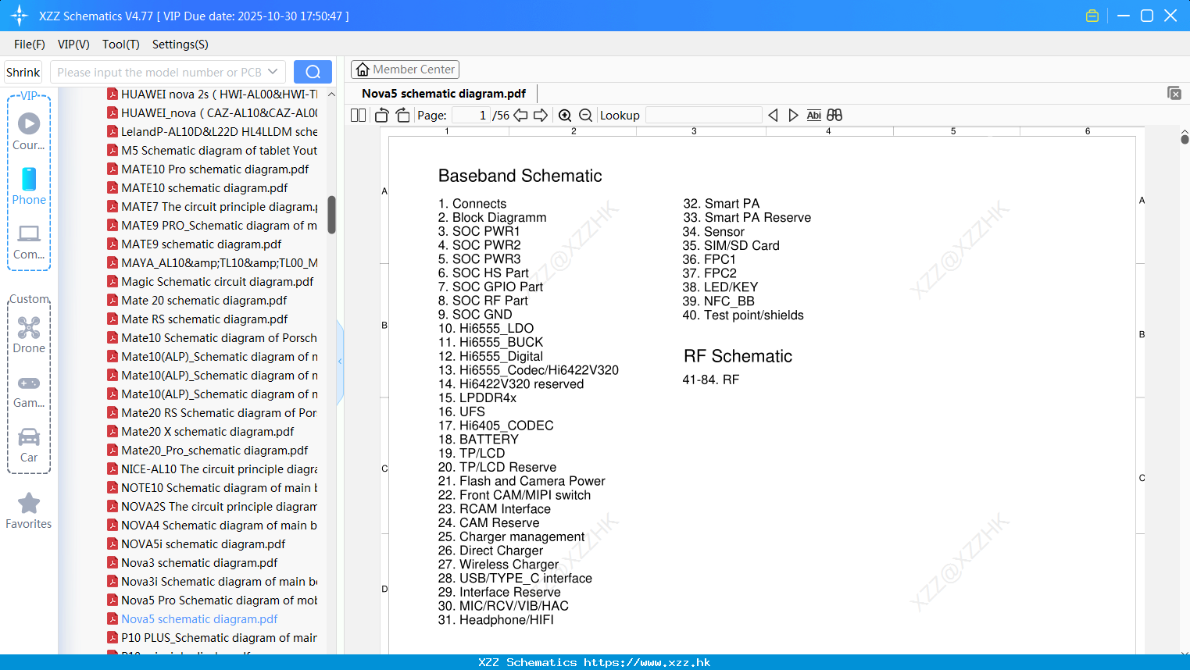
Task: Open MAYA_AL10 file entry
Action: pyautogui.click(x=212, y=262)
